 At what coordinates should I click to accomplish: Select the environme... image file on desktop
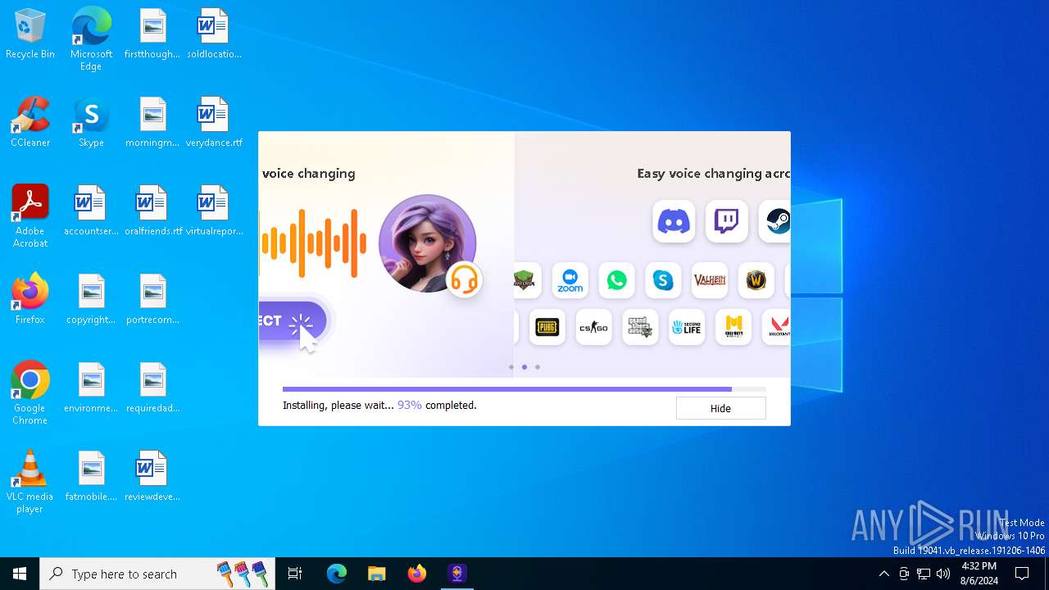click(91, 388)
